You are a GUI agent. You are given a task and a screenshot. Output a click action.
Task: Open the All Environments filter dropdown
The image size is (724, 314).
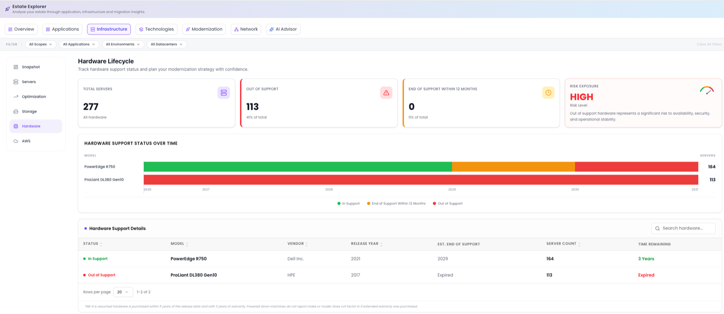click(x=123, y=44)
